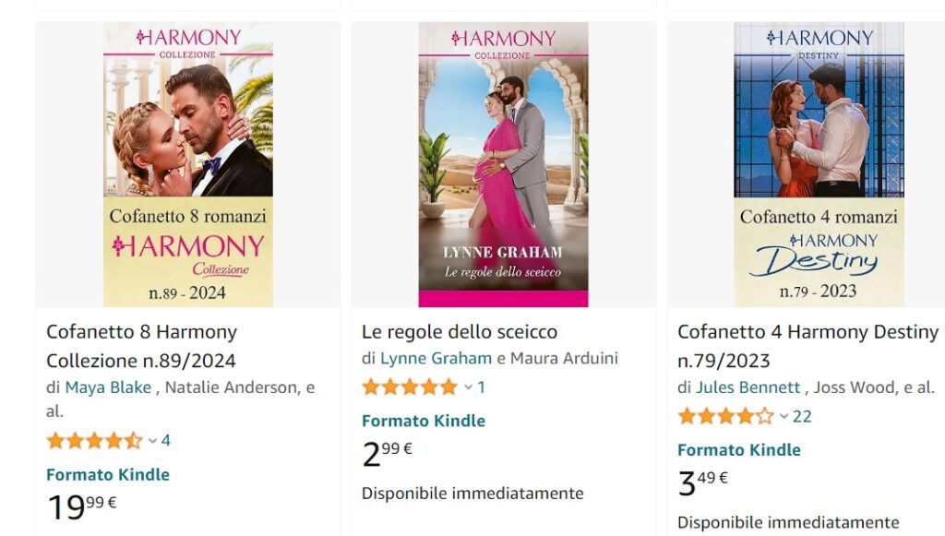Click the five-star rating under Lynne Graham

[410, 387]
